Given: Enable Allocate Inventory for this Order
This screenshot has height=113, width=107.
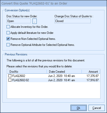Looking at the screenshot, I should 8,27.
